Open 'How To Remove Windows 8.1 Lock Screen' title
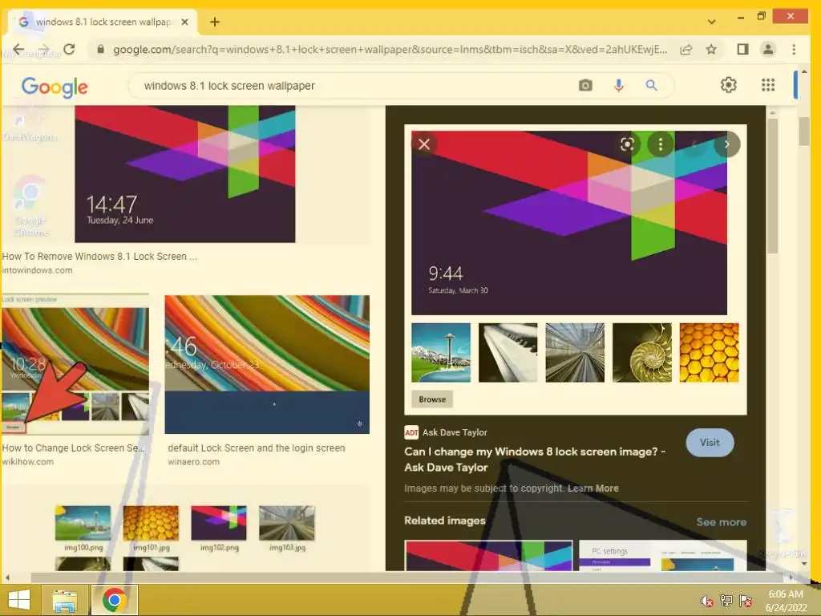 99,257
